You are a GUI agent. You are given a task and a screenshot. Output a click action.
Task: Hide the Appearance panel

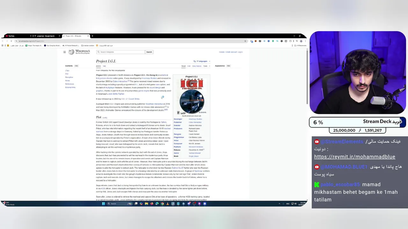coord(228,66)
